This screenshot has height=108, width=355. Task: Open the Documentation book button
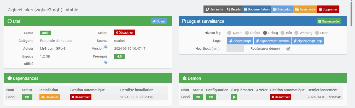tap(257, 9)
